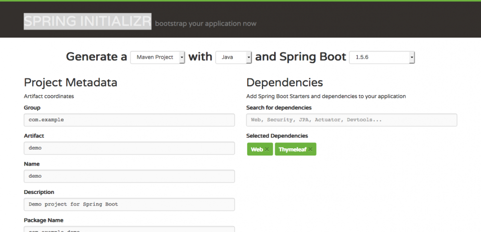Remove the Web dependency via its X icon

pyautogui.click(x=267, y=150)
